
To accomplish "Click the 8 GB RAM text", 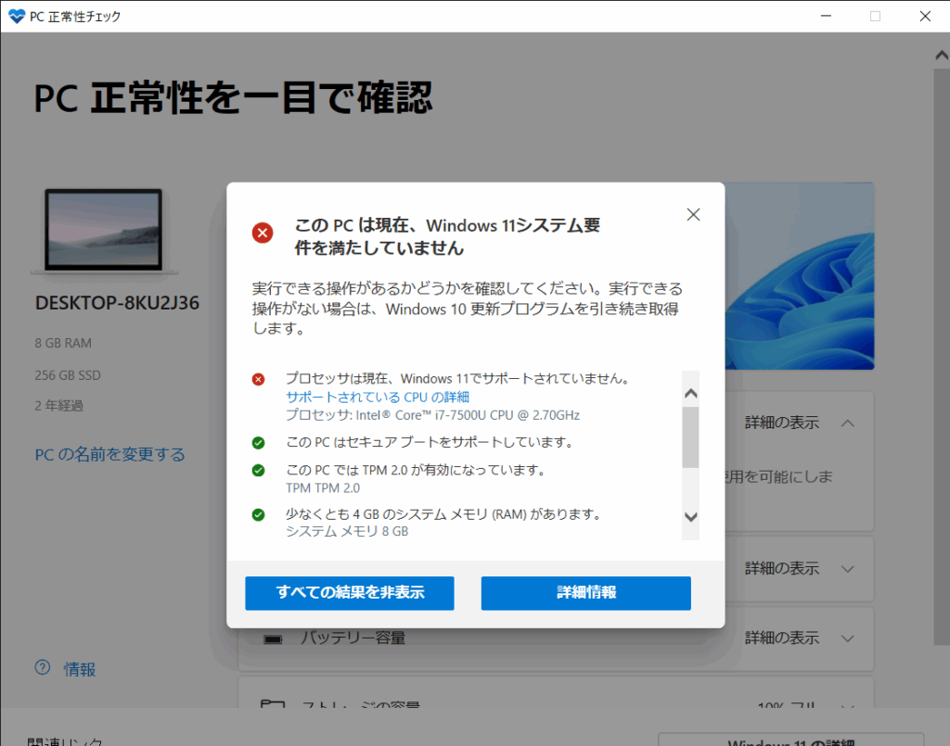I will [x=63, y=343].
